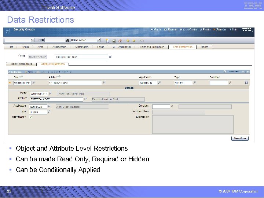The image size is (264, 198).
Task: Click the Type field in Details section
Action: pos(38,112)
